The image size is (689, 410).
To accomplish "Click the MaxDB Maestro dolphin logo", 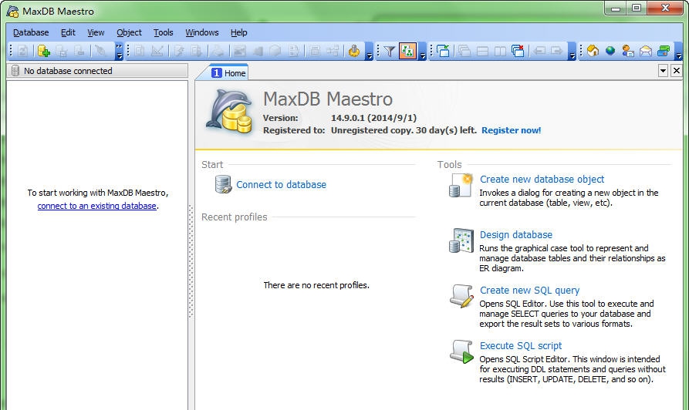I will point(229,111).
